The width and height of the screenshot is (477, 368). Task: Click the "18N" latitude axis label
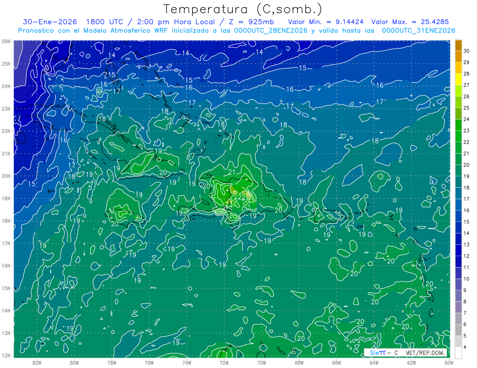click(x=6, y=221)
